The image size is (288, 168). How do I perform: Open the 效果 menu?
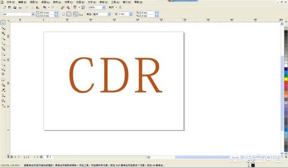tap(68, 2)
